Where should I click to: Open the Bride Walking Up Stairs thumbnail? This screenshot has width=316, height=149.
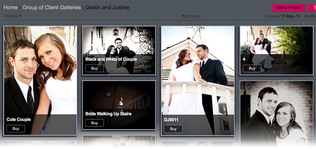(x=119, y=105)
